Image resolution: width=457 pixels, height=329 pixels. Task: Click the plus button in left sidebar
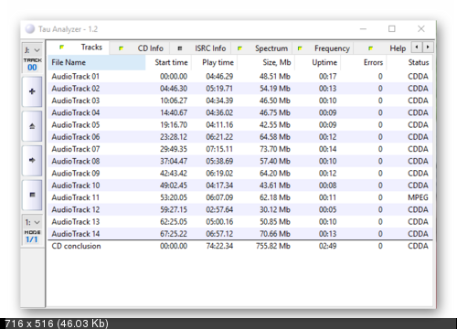32,91
